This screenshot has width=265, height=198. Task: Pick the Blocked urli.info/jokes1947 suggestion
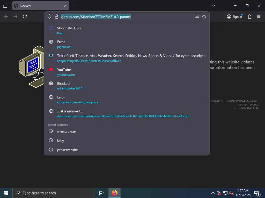tap(127, 86)
